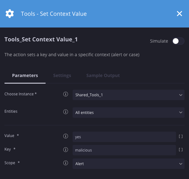This screenshot has width=189, height=179.
Task: Insert placeholder via Key brackets icon
Action: [180, 150]
